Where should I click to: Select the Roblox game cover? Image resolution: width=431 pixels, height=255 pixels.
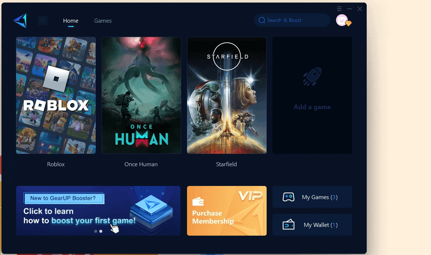click(x=56, y=95)
